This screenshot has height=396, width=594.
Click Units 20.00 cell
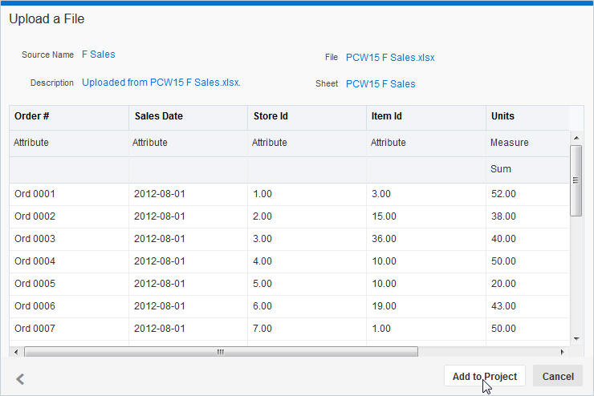(x=527, y=284)
